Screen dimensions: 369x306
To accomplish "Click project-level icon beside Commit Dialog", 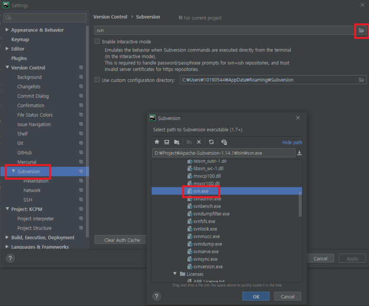I will 81,96.
